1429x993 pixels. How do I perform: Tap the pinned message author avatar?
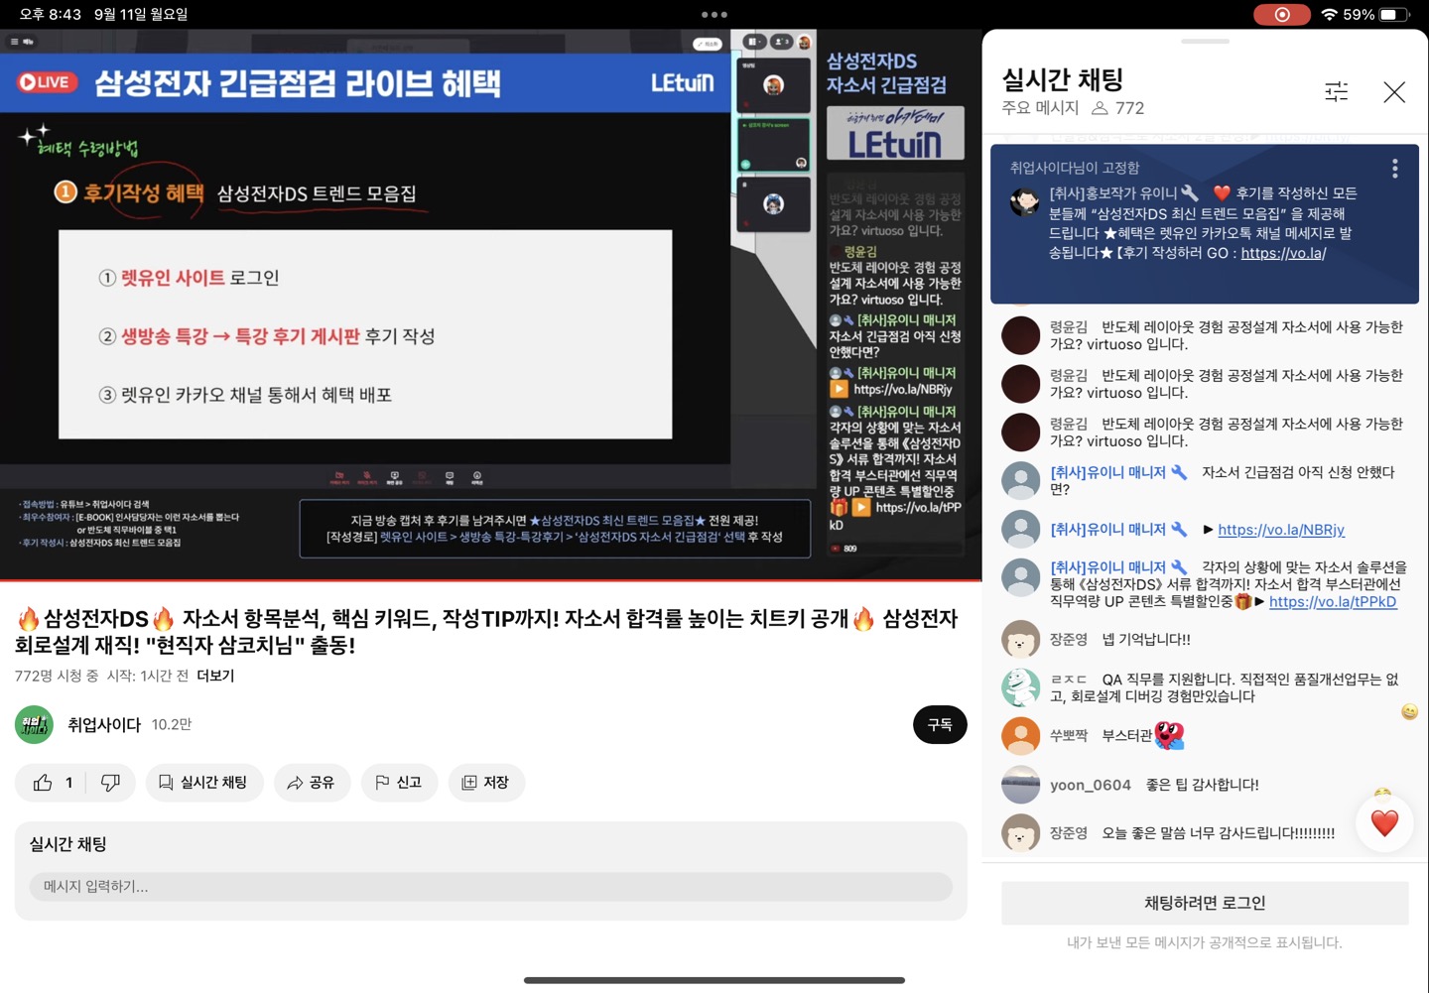1024,202
